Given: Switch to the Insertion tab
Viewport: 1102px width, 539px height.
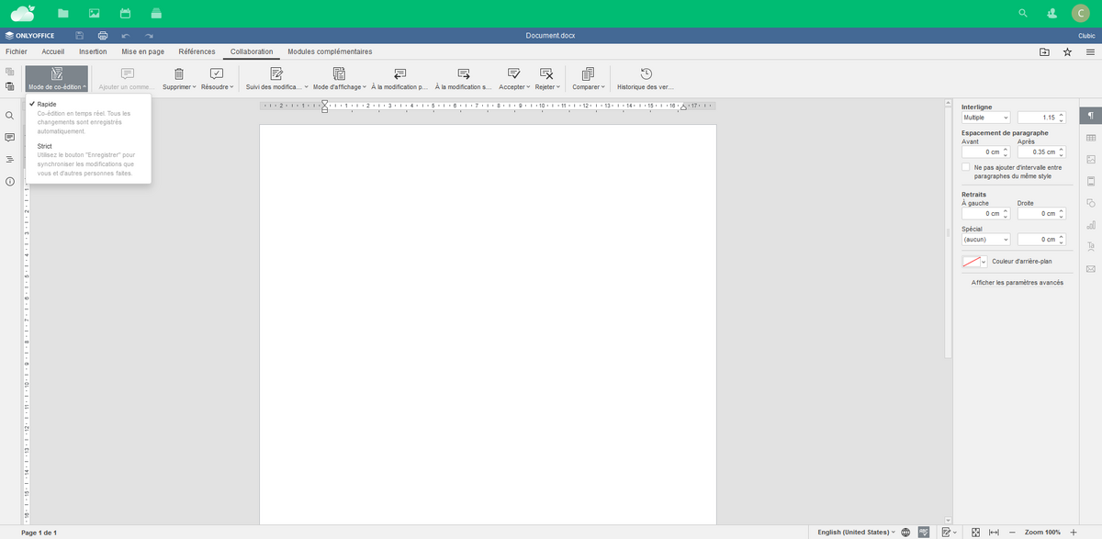Looking at the screenshot, I should [x=93, y=51].
